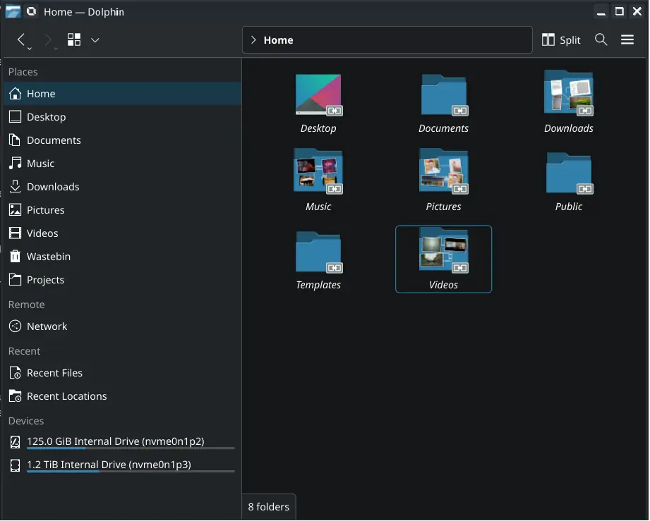This screenshot has width=650, height=521.
Task: Select Documents in Places sidebar
Action: click(x=54, y=140)
